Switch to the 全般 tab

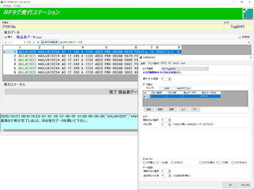coord(143,63)
